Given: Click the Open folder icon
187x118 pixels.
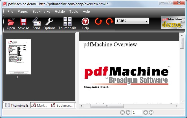Looking at the screenshot, I should [x=11, y=22].
